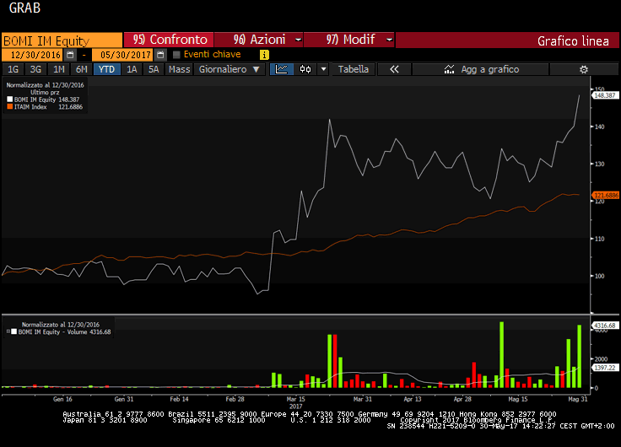This screenshot has width=621, height=447.
Task: Select the line chart type icon
Action: click(282, 69)
